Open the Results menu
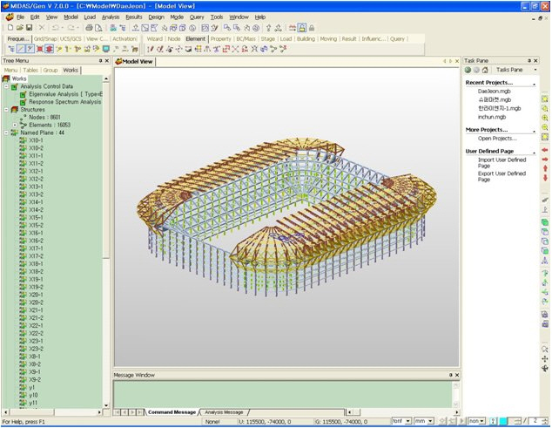 point(133,17)
